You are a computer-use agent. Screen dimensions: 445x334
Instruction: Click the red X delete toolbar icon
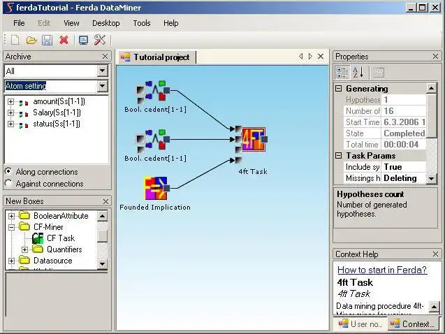[x=64, y=40]
